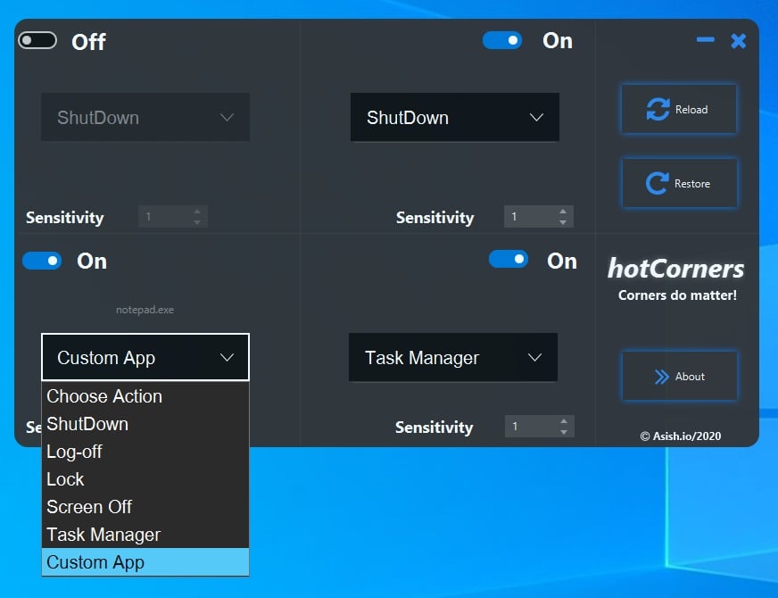
Task: Expand the Task Manager dropdown
Action: 453,357
